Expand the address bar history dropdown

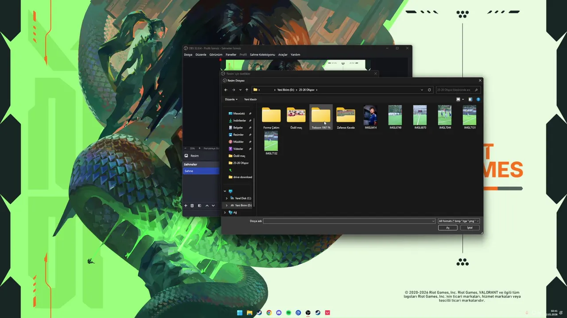point(422,90)
